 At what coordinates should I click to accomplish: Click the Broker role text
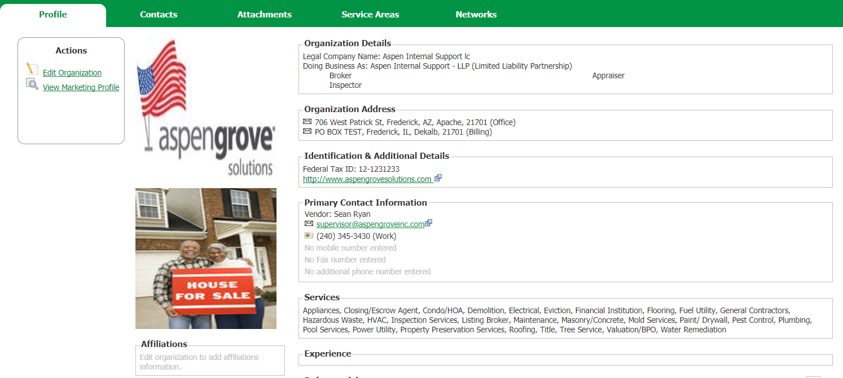[x=340, y=75]
